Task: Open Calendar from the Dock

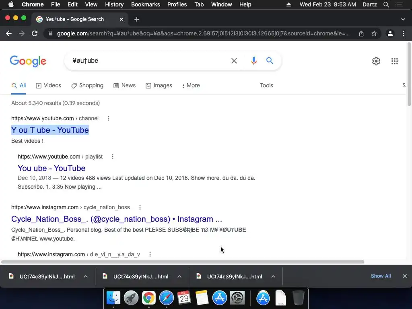Action: 184,298
